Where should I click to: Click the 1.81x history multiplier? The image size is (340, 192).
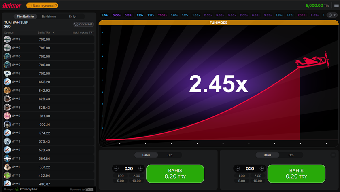tap(174, 15)
